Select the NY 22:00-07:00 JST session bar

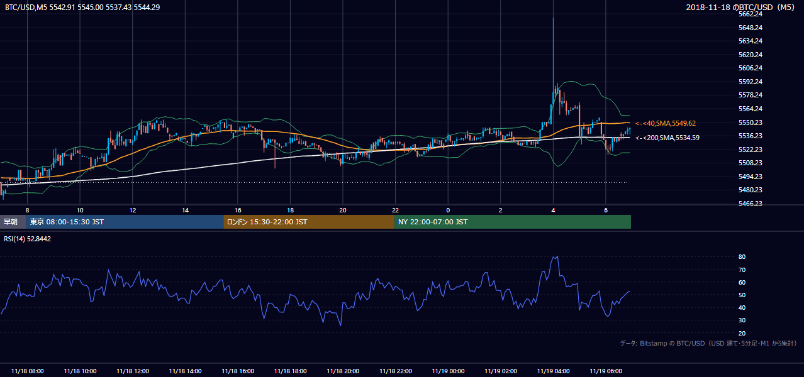513,222
